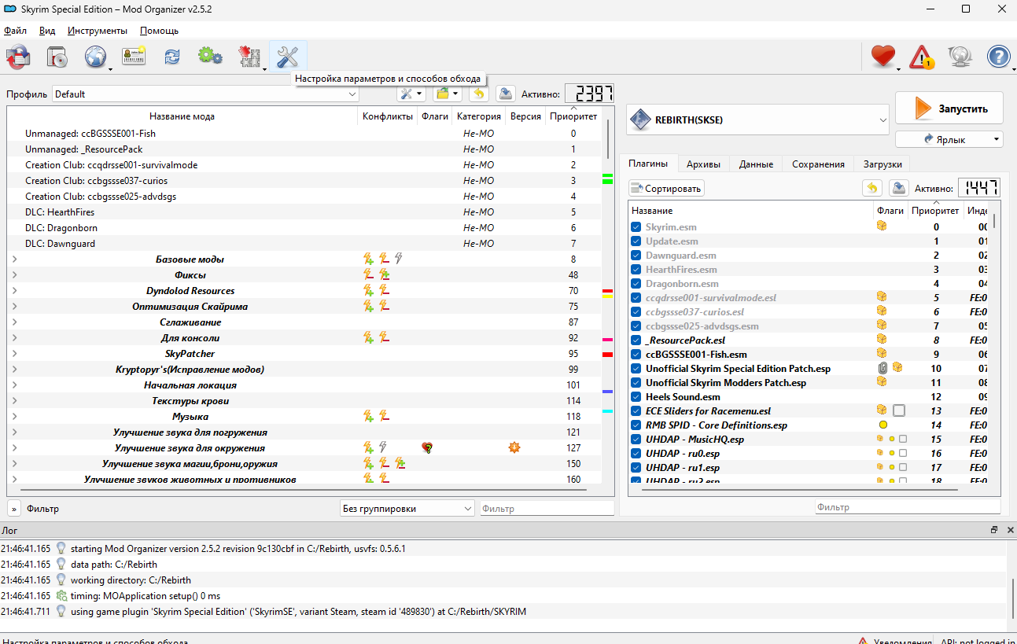Switch to the Загрузки tab
1017x644 pixels.
coord(882,164)
